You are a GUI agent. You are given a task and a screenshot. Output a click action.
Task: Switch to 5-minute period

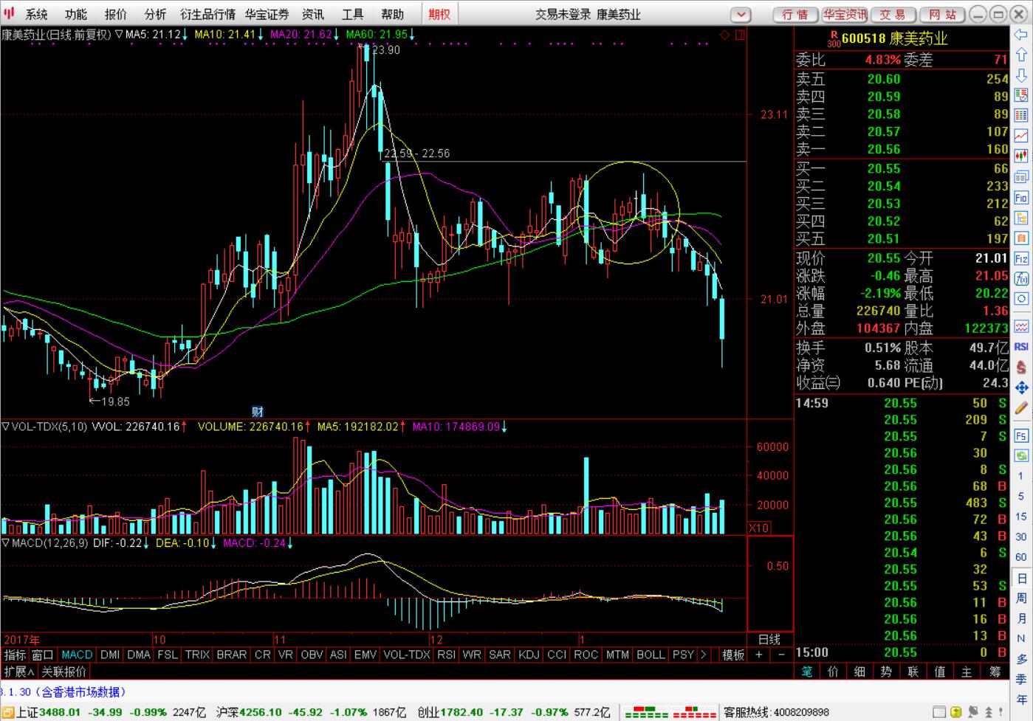(x=1021, y=496)
